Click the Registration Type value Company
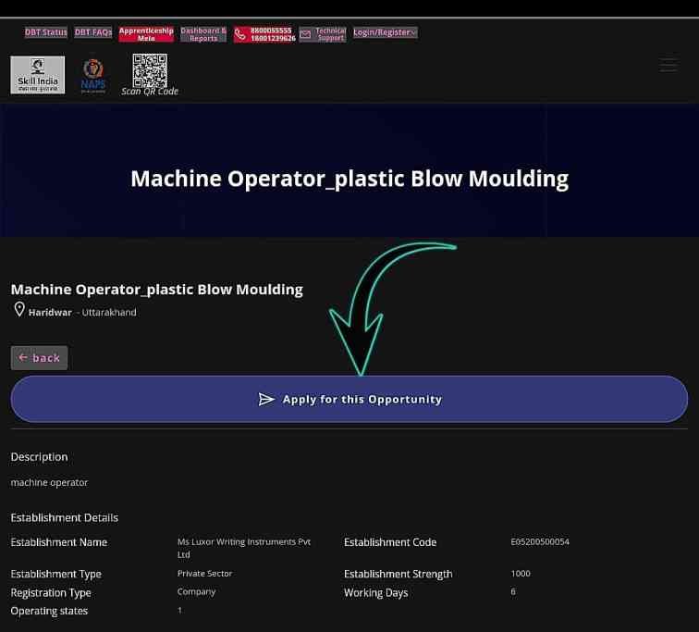699x632 pixels. (196, 592)
